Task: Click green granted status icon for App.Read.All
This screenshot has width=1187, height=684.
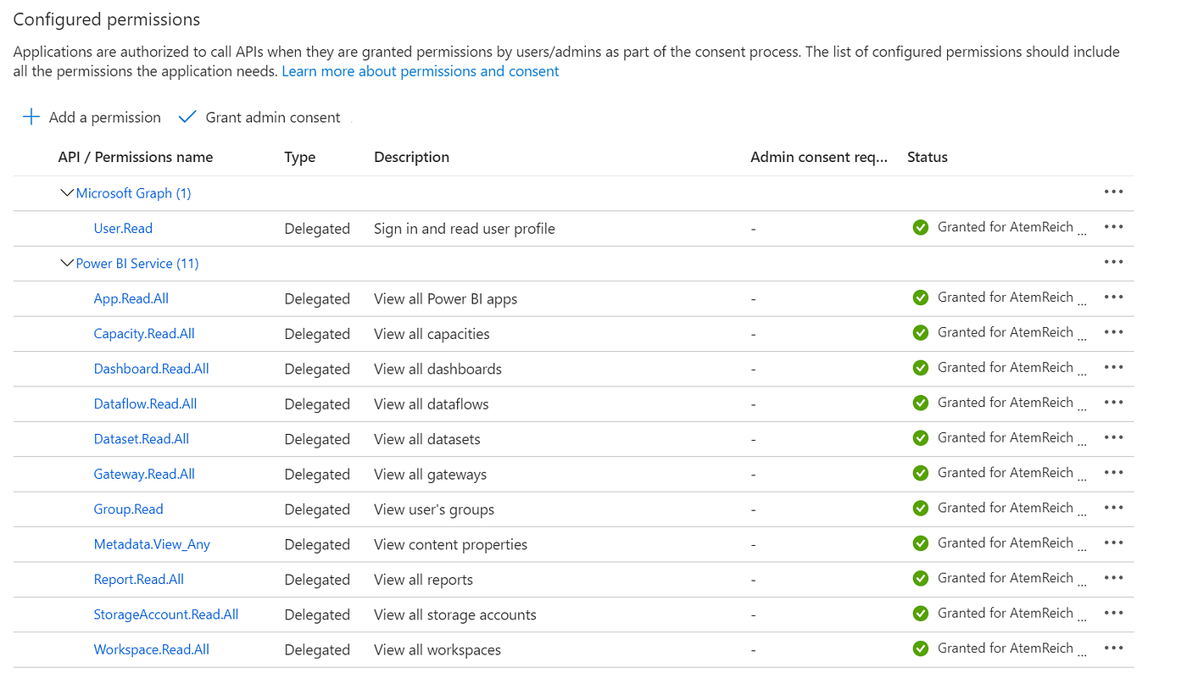Action: [920, 298]
